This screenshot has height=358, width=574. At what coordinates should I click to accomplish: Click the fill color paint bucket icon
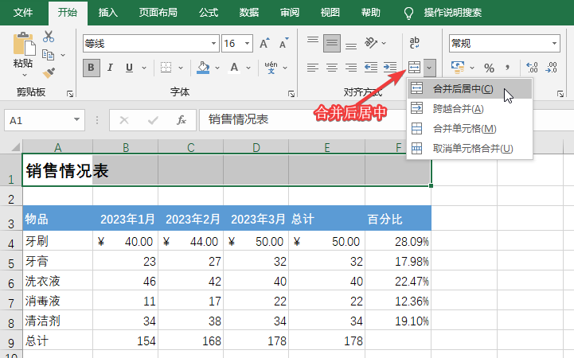203,68
